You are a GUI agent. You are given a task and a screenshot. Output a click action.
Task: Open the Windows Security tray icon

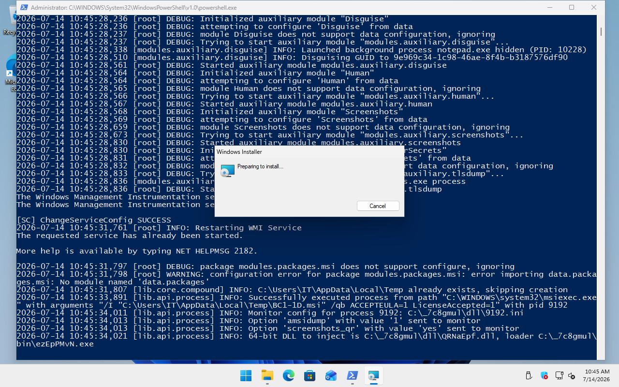[544, 375]
